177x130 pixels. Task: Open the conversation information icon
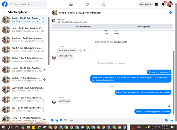[170, 12]
